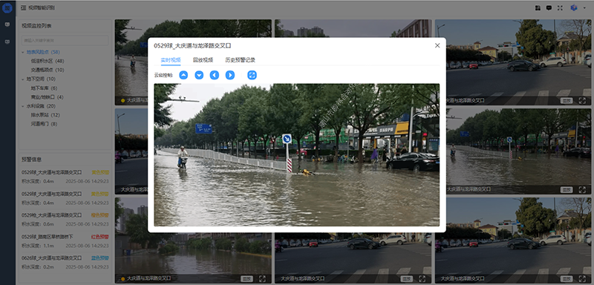Click the 视频监控列表 panel heading
594x285 pixels.
(x=36, y=26)
